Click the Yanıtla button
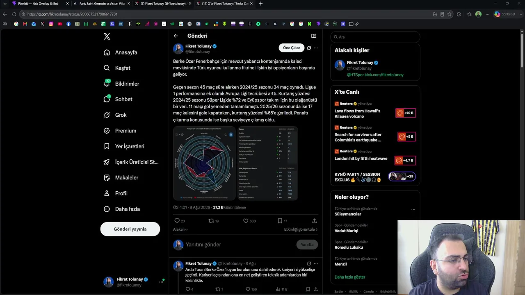Screen dimensions: 525x295 [x=307, y=245]
